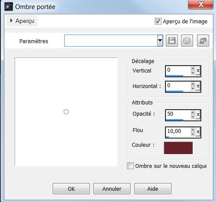Pick shadow color from Couleur swatch
Viewport: 216px width, 202px height.
[178, 148]
